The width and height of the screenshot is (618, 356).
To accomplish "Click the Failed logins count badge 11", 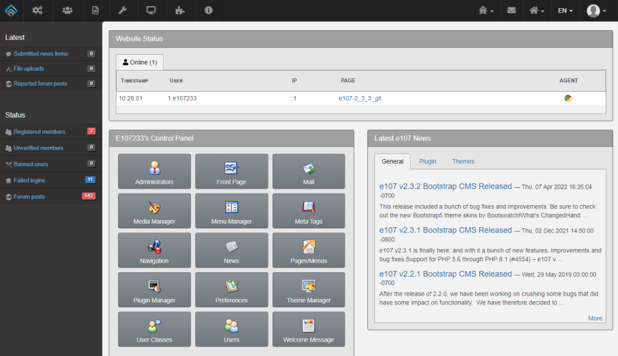I will coord(90,180).
